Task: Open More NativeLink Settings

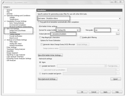Action: pyautogui.click(x=48, y=79)
